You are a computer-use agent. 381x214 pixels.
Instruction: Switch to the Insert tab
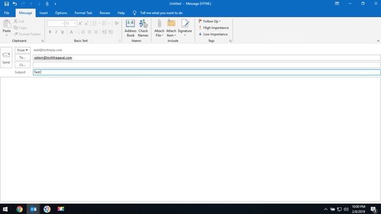pyautogui.click(x=43, y=13)
